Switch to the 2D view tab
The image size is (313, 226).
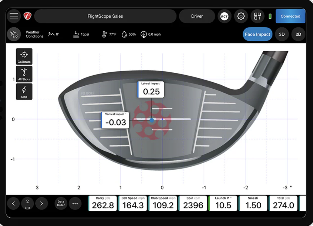point(298,34)
